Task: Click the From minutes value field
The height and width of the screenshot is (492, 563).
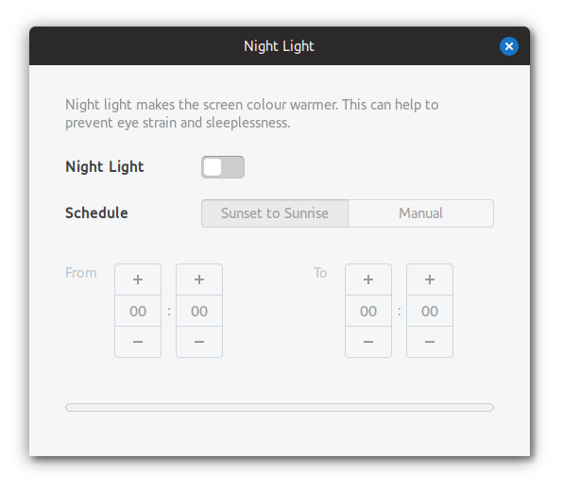Action: point(199,311)
